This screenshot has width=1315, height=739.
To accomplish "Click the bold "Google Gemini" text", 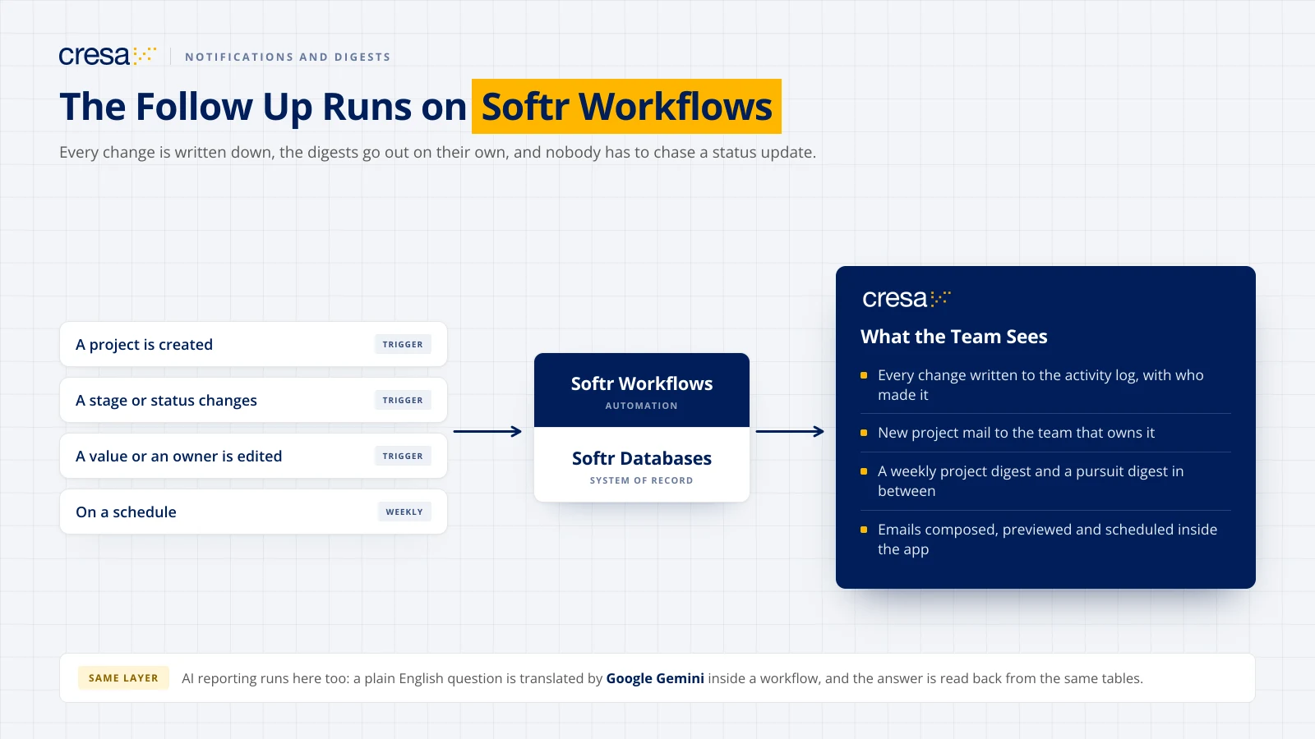I will [655, 678].
